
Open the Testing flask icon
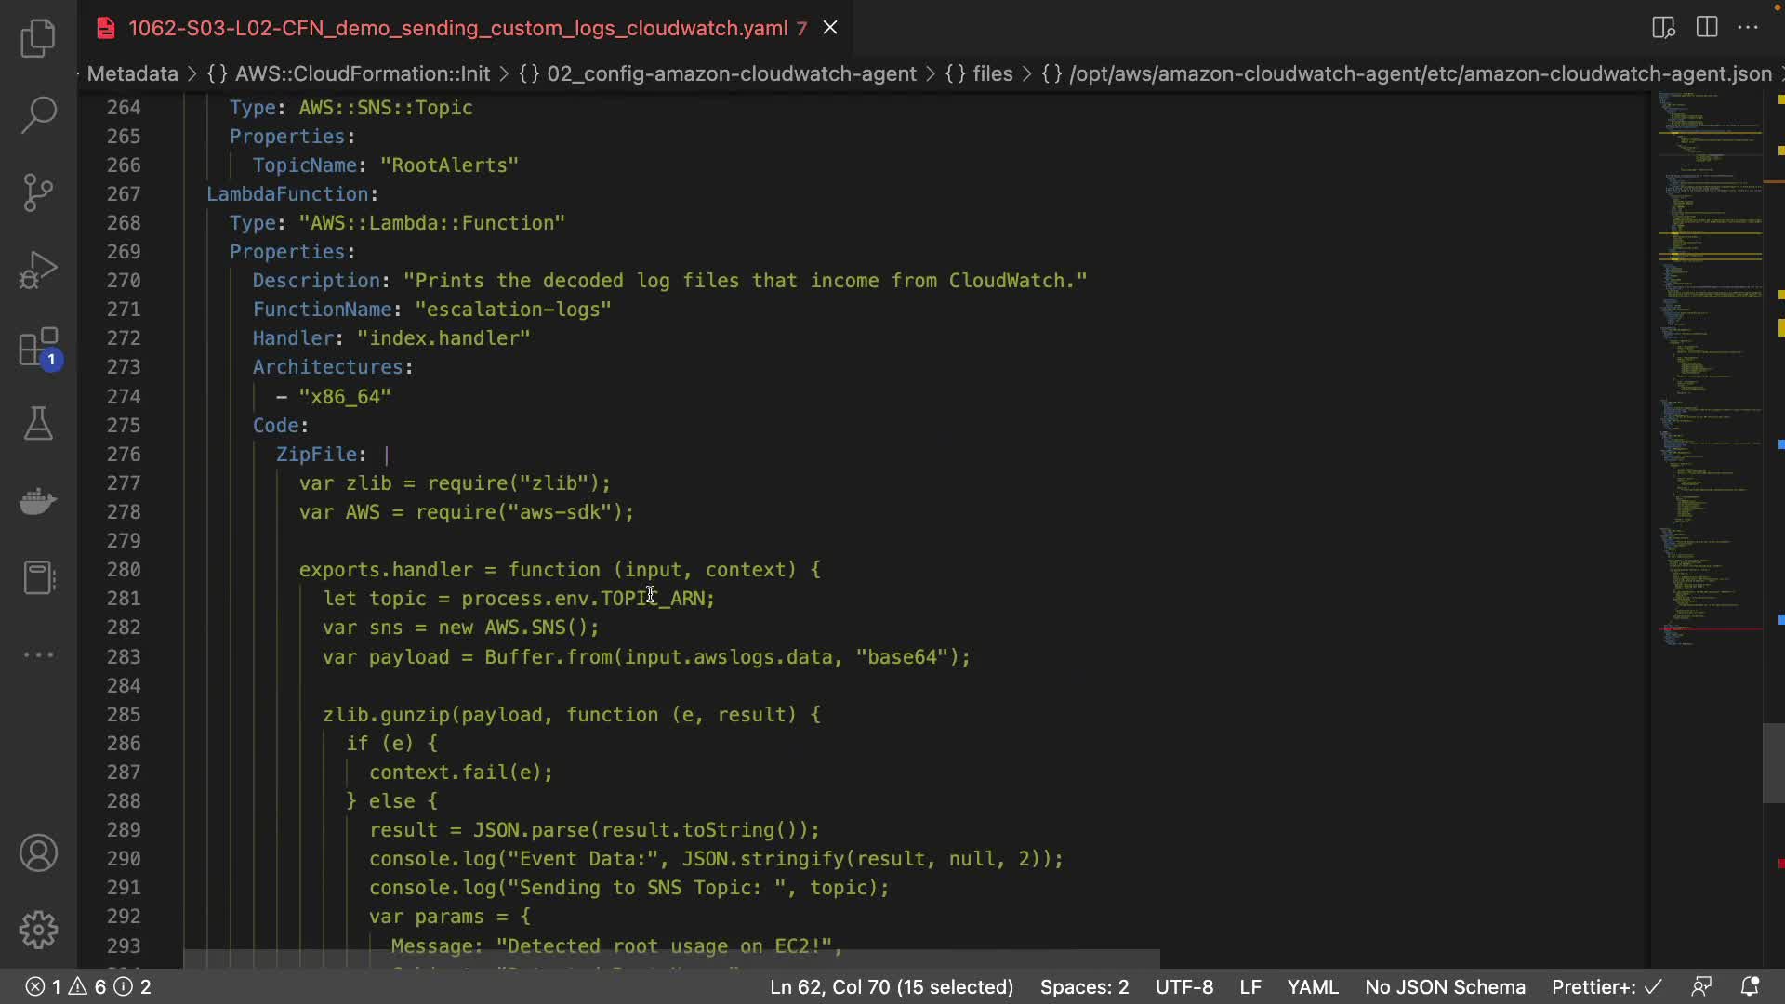38,424
